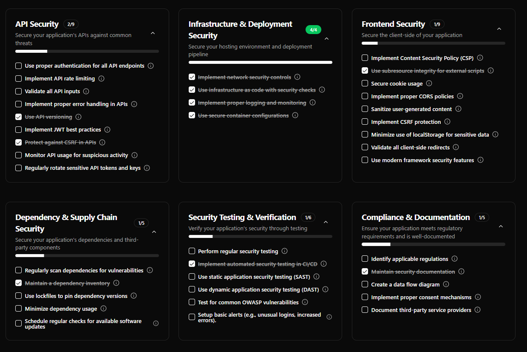The image size is (527, 352).
Task: Open info icon for Implement CSRF protection
Action: point(448,122)
